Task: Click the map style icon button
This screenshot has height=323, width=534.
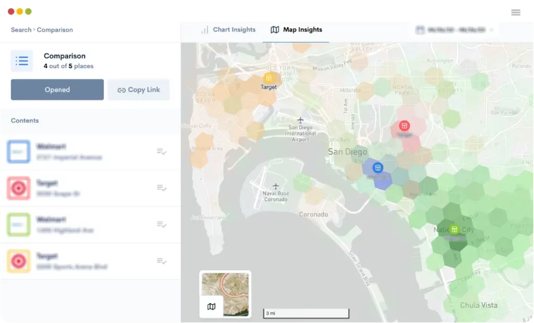Action: click(211, 307)
